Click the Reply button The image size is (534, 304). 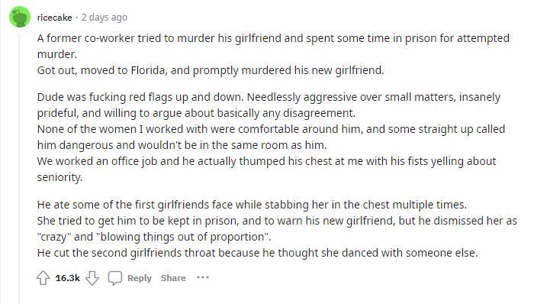coord(140,278)
